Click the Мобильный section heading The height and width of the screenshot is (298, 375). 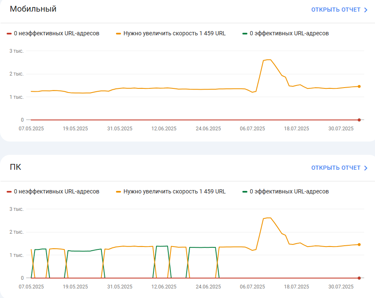click(33, 9)
